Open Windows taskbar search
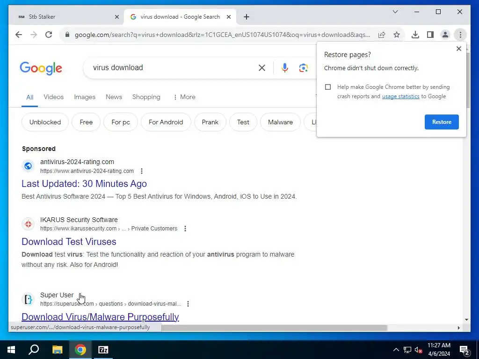Screen dimensions: 479x359 [x=34, y=350]
